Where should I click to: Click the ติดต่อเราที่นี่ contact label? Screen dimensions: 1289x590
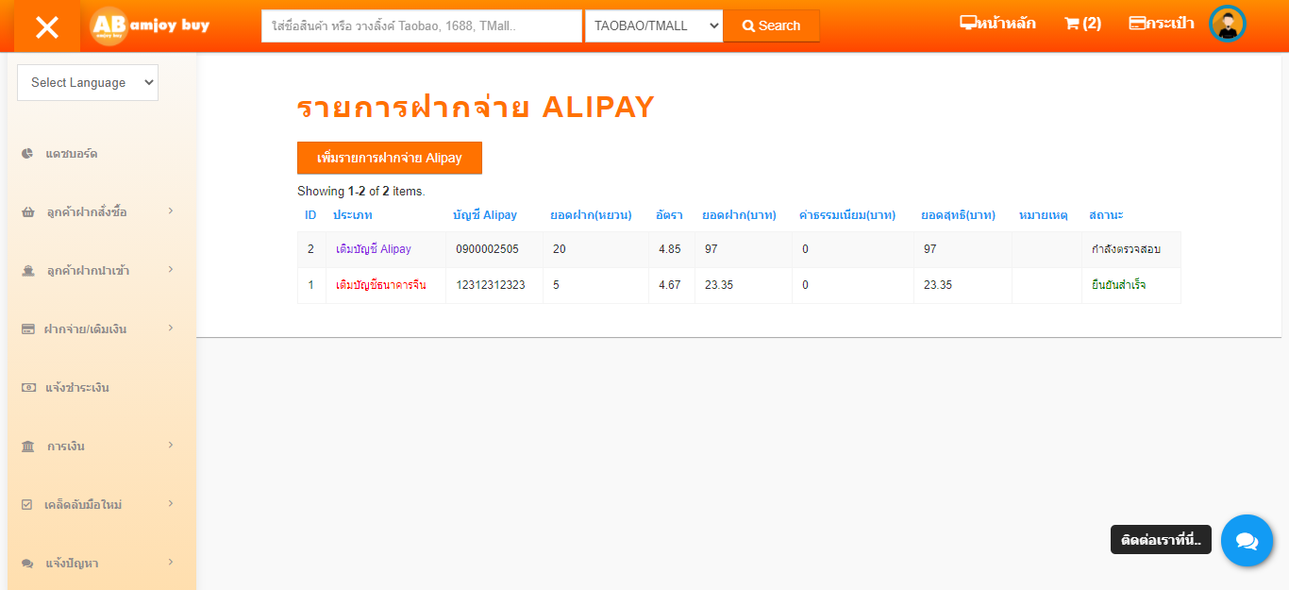(x=1161, y=540)
